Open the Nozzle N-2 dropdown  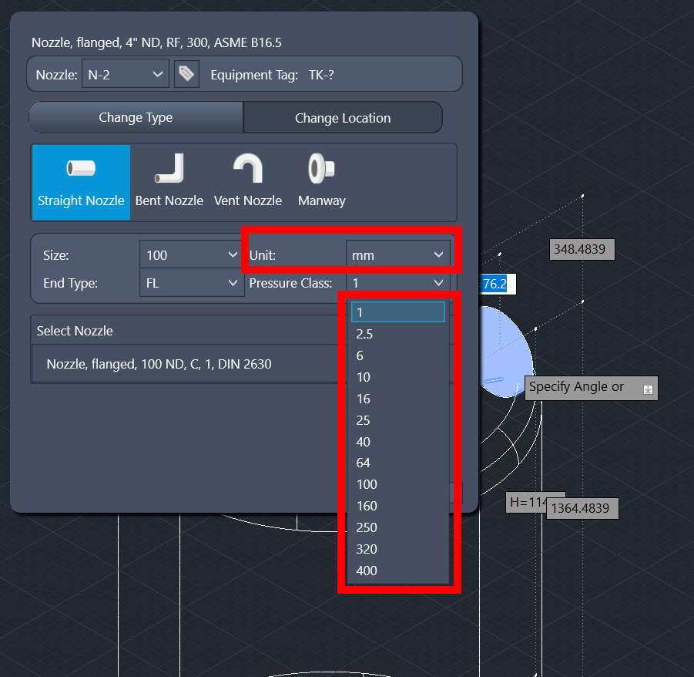[124, 74]
